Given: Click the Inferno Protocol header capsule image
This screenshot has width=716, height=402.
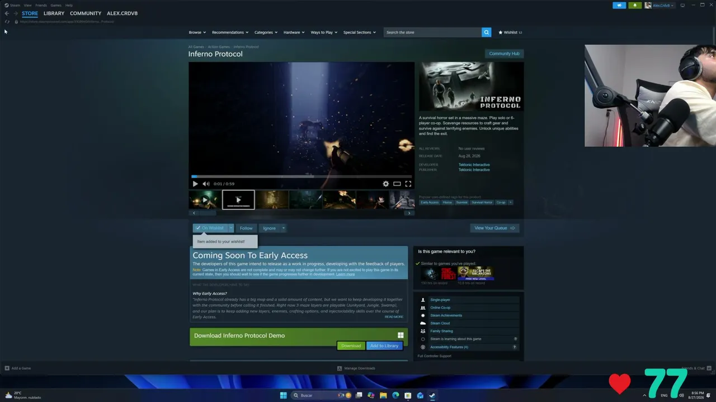Looking at the screenshot, I should pos(472,87).
